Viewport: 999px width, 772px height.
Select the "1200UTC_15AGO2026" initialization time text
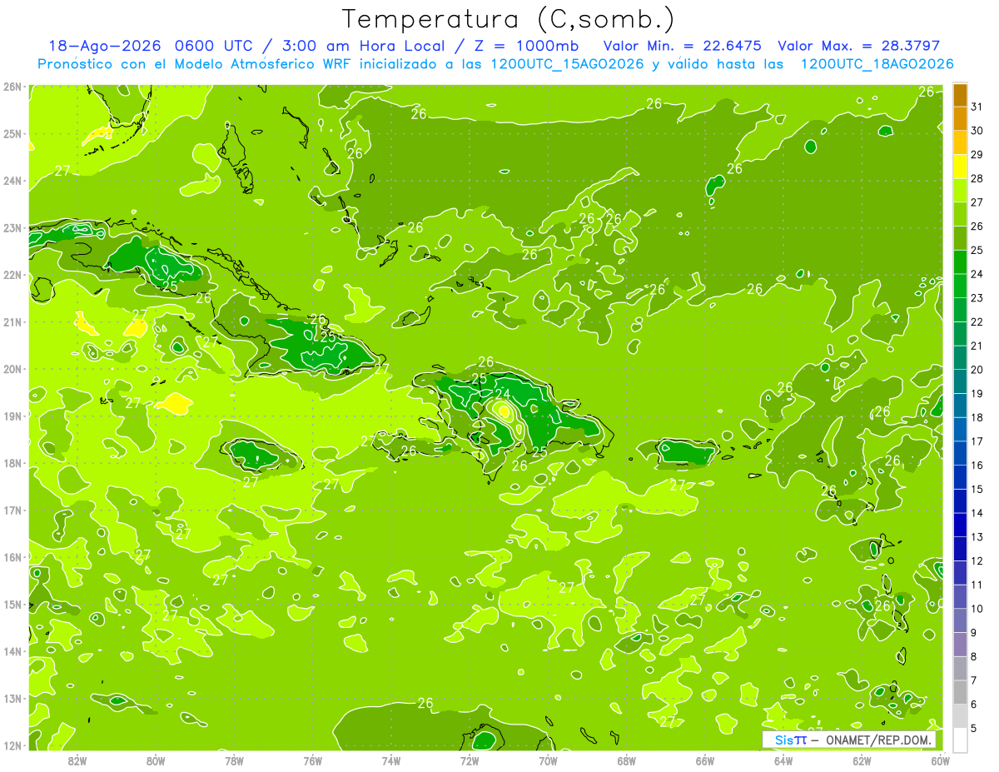click(x=567, y=64)
